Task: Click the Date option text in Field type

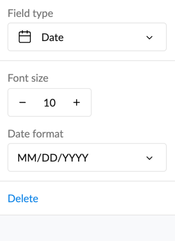Action: pos(53,37)
